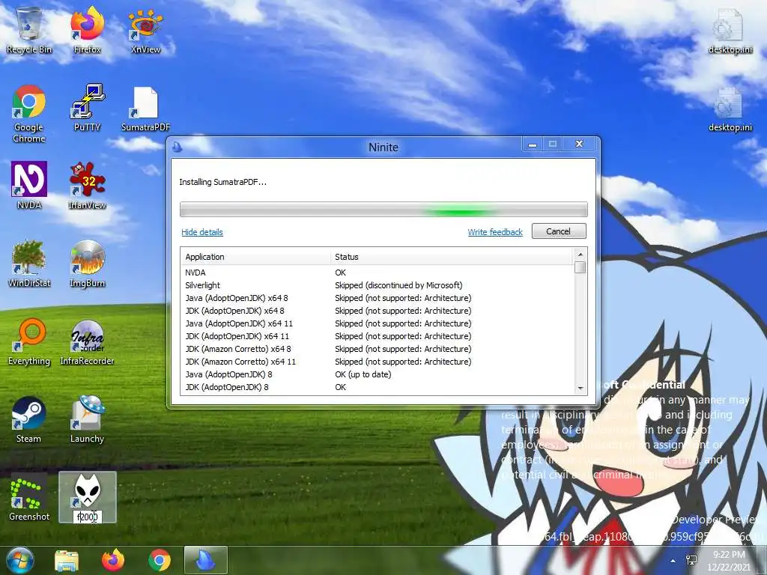767x575 pixels.
Task: Cancel the Ninite installation
Action: click(559, 231)
